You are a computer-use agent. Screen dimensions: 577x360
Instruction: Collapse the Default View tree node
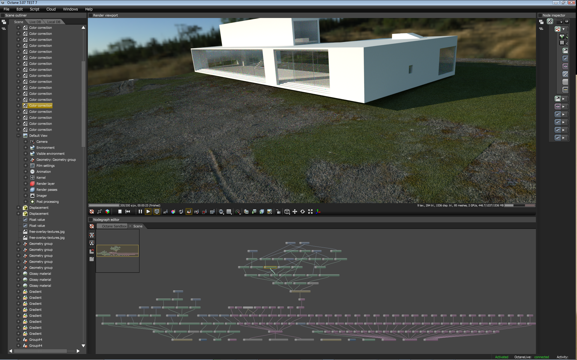pos(18,136)
